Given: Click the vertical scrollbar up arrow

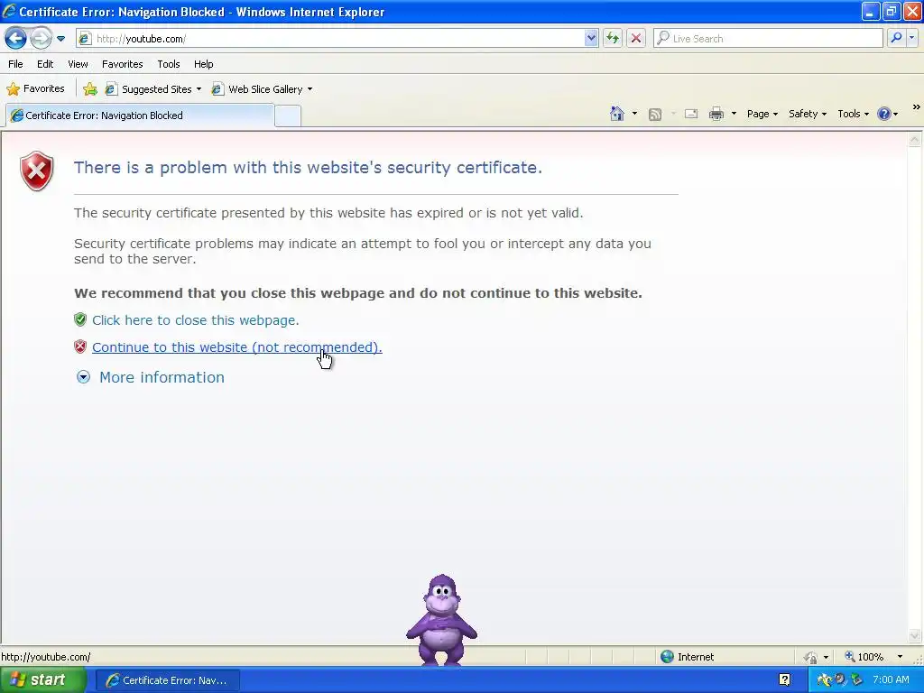Looking at the screenshot, I should [915, 140].
